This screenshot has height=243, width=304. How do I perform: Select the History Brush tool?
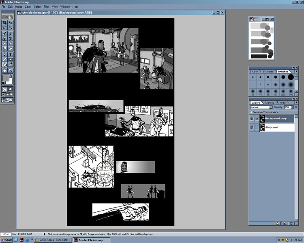coord(11,38)
